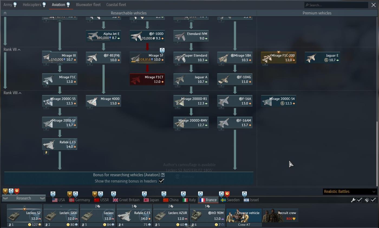Click the Search input field

(x=336, y=5)
